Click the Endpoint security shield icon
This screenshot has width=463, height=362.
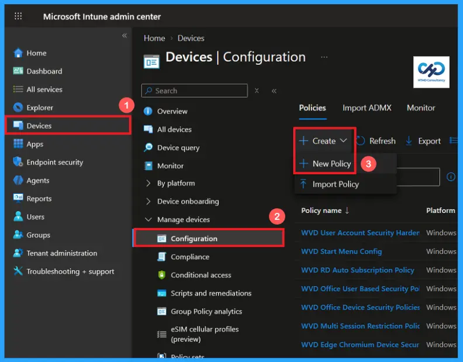[x=18, y=162]
